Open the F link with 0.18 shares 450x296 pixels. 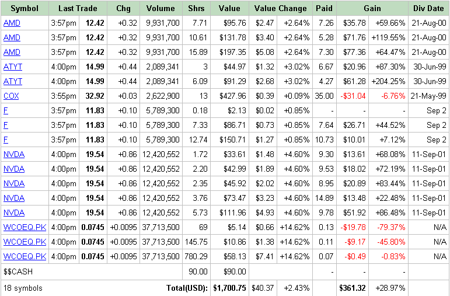click(x=6, y=110)
